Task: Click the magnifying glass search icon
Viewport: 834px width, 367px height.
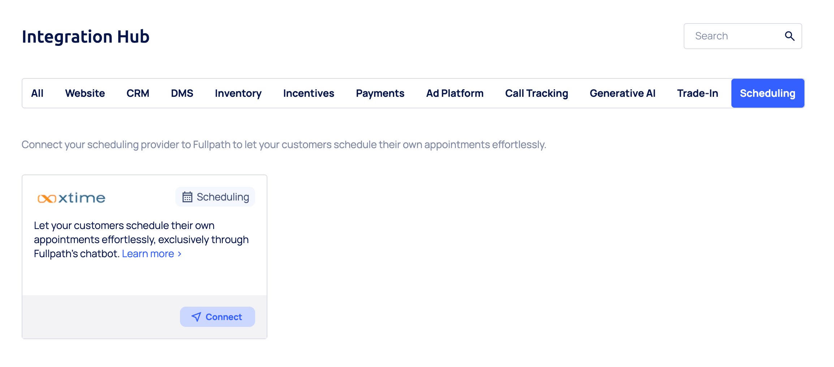Action: 790,36
